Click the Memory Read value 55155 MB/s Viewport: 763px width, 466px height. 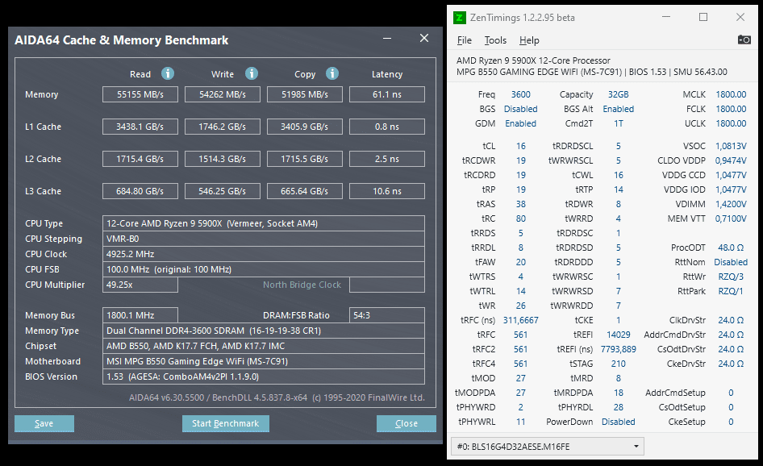140,94
